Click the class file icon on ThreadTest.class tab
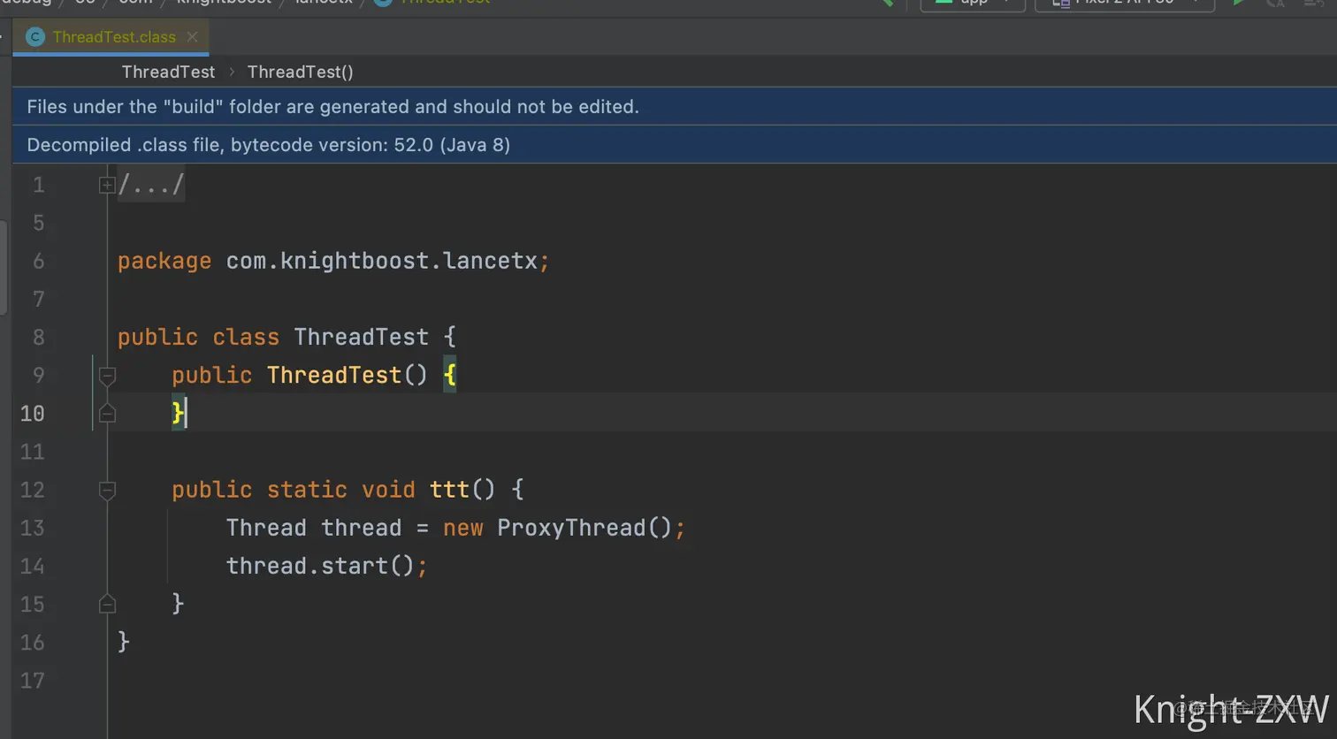The width and height of the screenshot is (1337, 739). click(x=35, y=37)
